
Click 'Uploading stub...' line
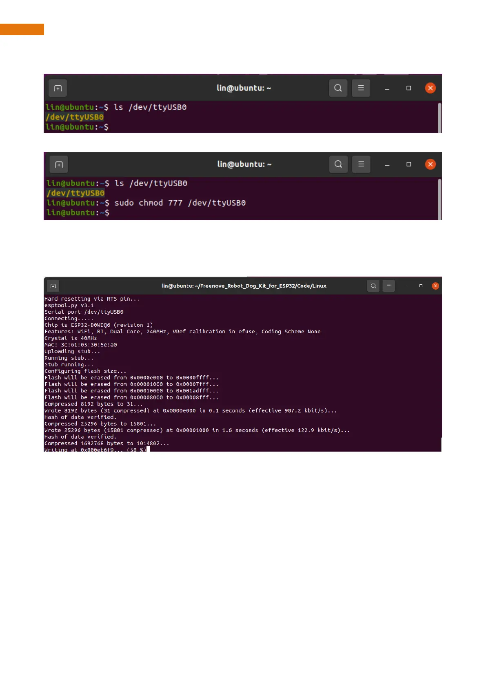[72, 352]
